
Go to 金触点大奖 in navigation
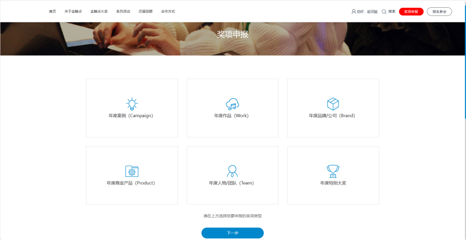(99, 12)
